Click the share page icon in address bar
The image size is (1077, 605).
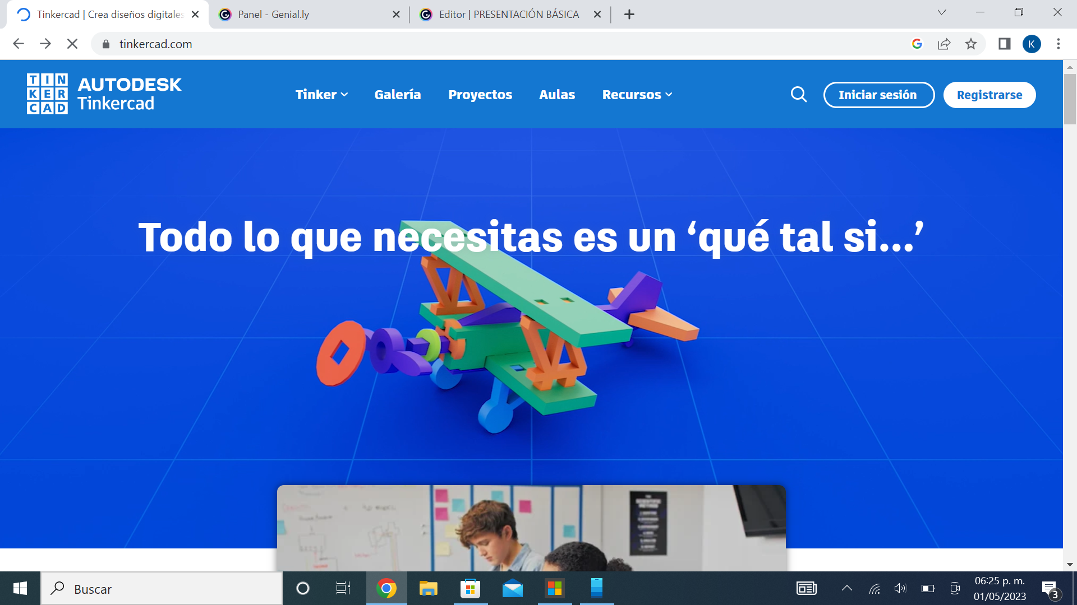944,44
